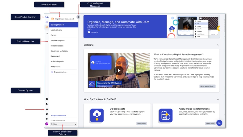
Task: Open the three-dots more products icon
Action: point(47,33)
